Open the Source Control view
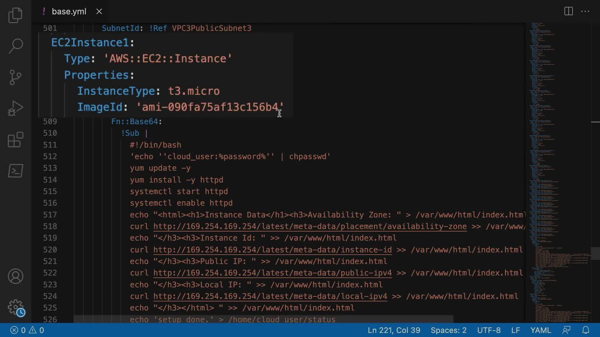 point(15,77)
